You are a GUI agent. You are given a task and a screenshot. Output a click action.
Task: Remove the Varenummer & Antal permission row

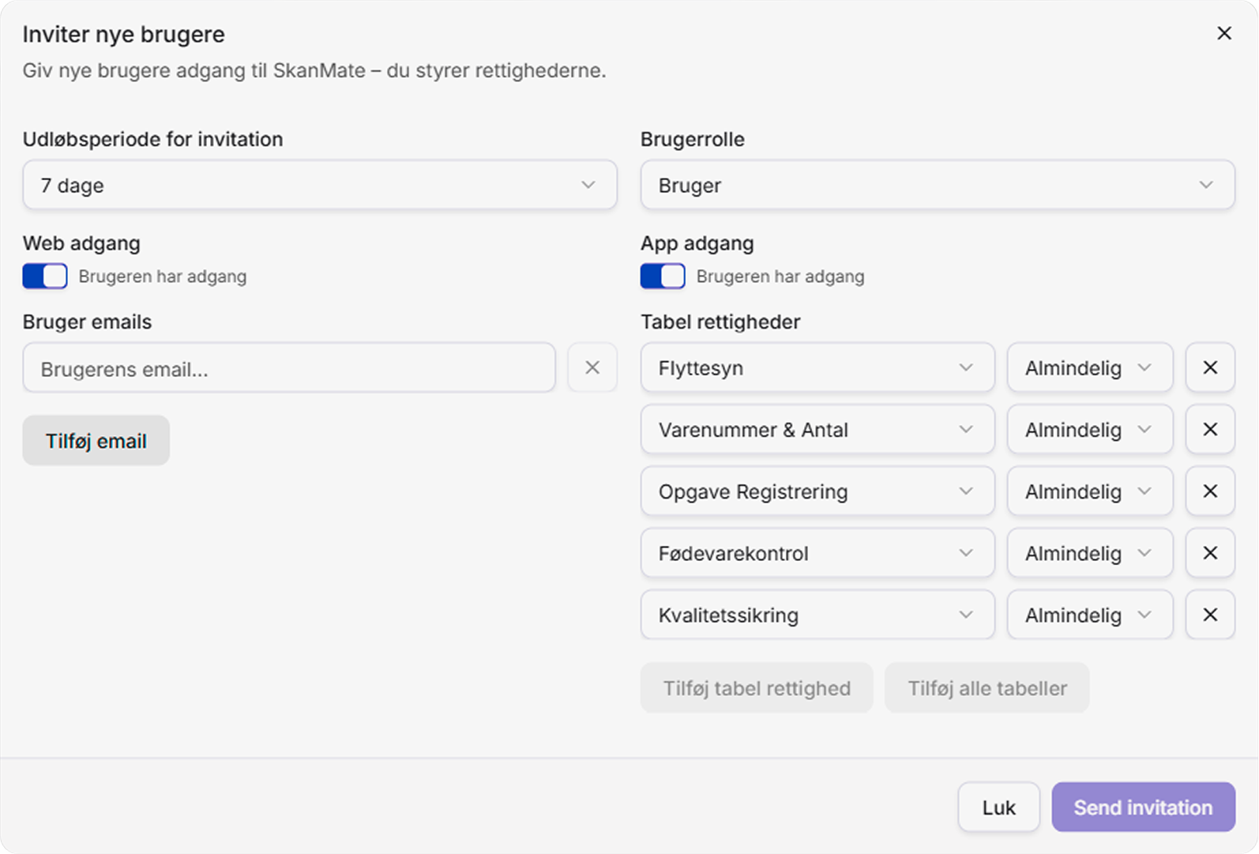point(1209,429)
